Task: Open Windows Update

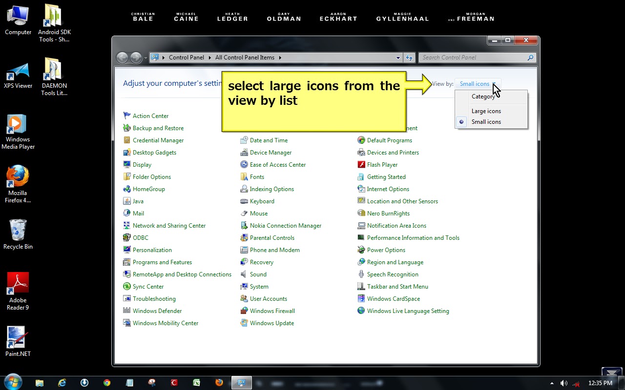Action: pos(272,323)
